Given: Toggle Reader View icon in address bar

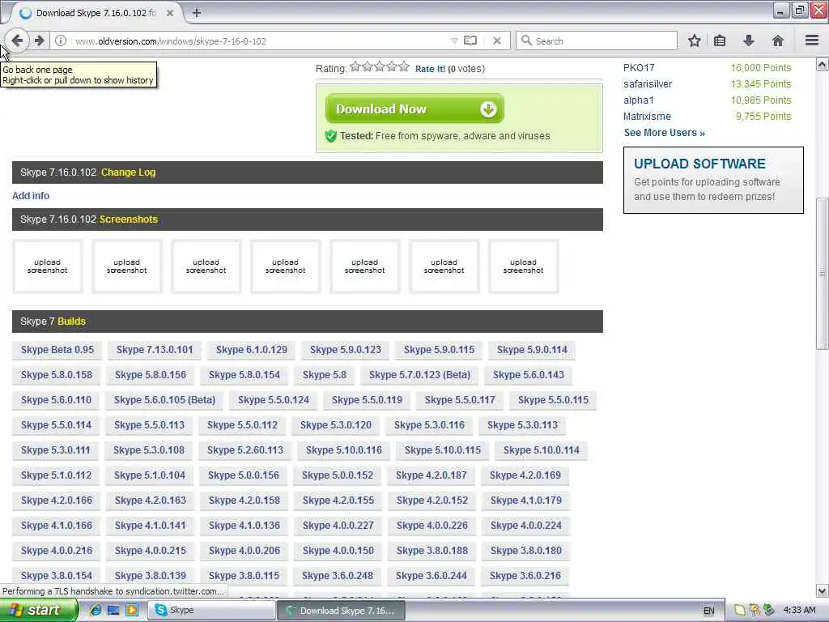Looking at the screenshot, I should (x=470, y=40).
